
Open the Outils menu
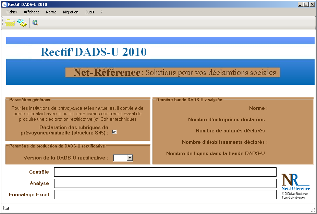pos(89,12)
